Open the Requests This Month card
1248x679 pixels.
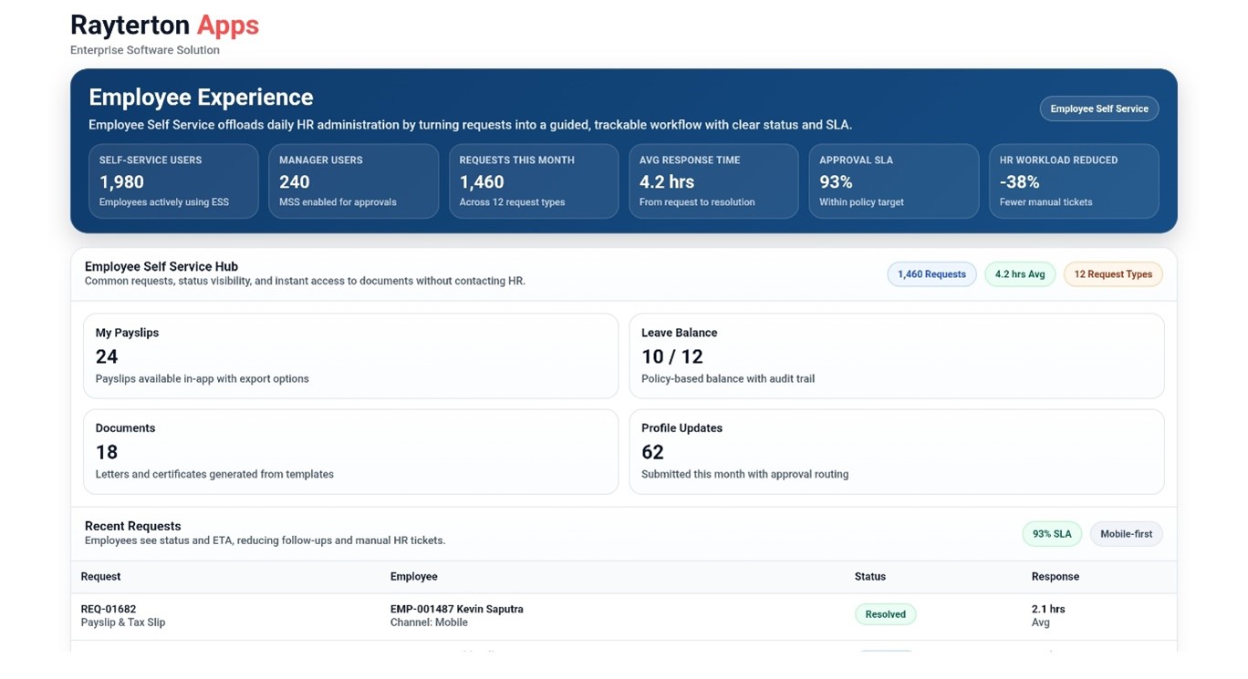[533, 180]
